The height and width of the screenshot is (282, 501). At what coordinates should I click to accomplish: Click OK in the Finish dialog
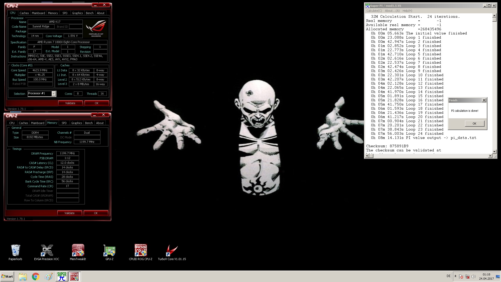point(474,124)
